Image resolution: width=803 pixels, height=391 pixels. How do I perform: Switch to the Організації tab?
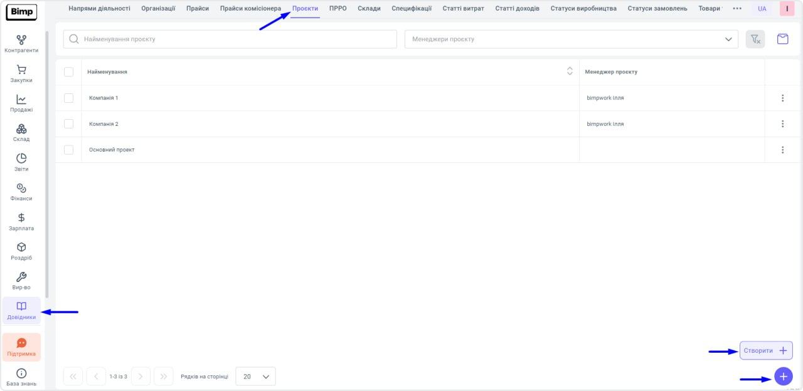click(158, 9)
